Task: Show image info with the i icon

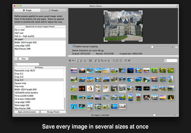Action: [85, 61]
